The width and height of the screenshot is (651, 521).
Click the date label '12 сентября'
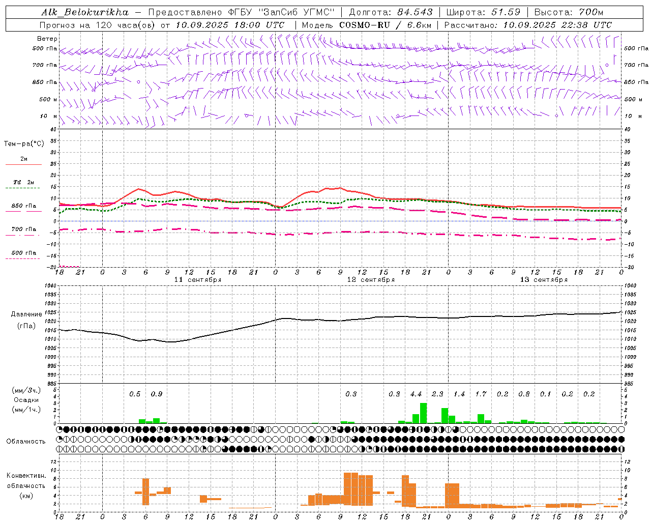371,280
